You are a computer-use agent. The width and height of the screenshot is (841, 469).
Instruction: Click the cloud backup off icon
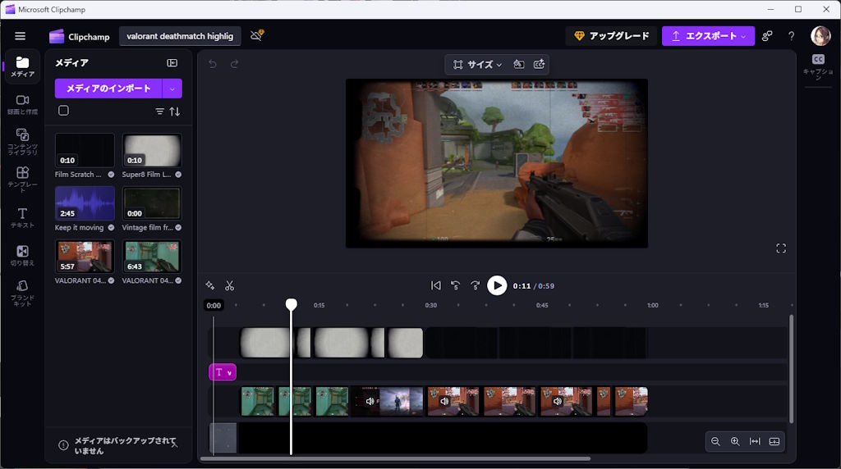pyautogui.click(x=257, y=35)
